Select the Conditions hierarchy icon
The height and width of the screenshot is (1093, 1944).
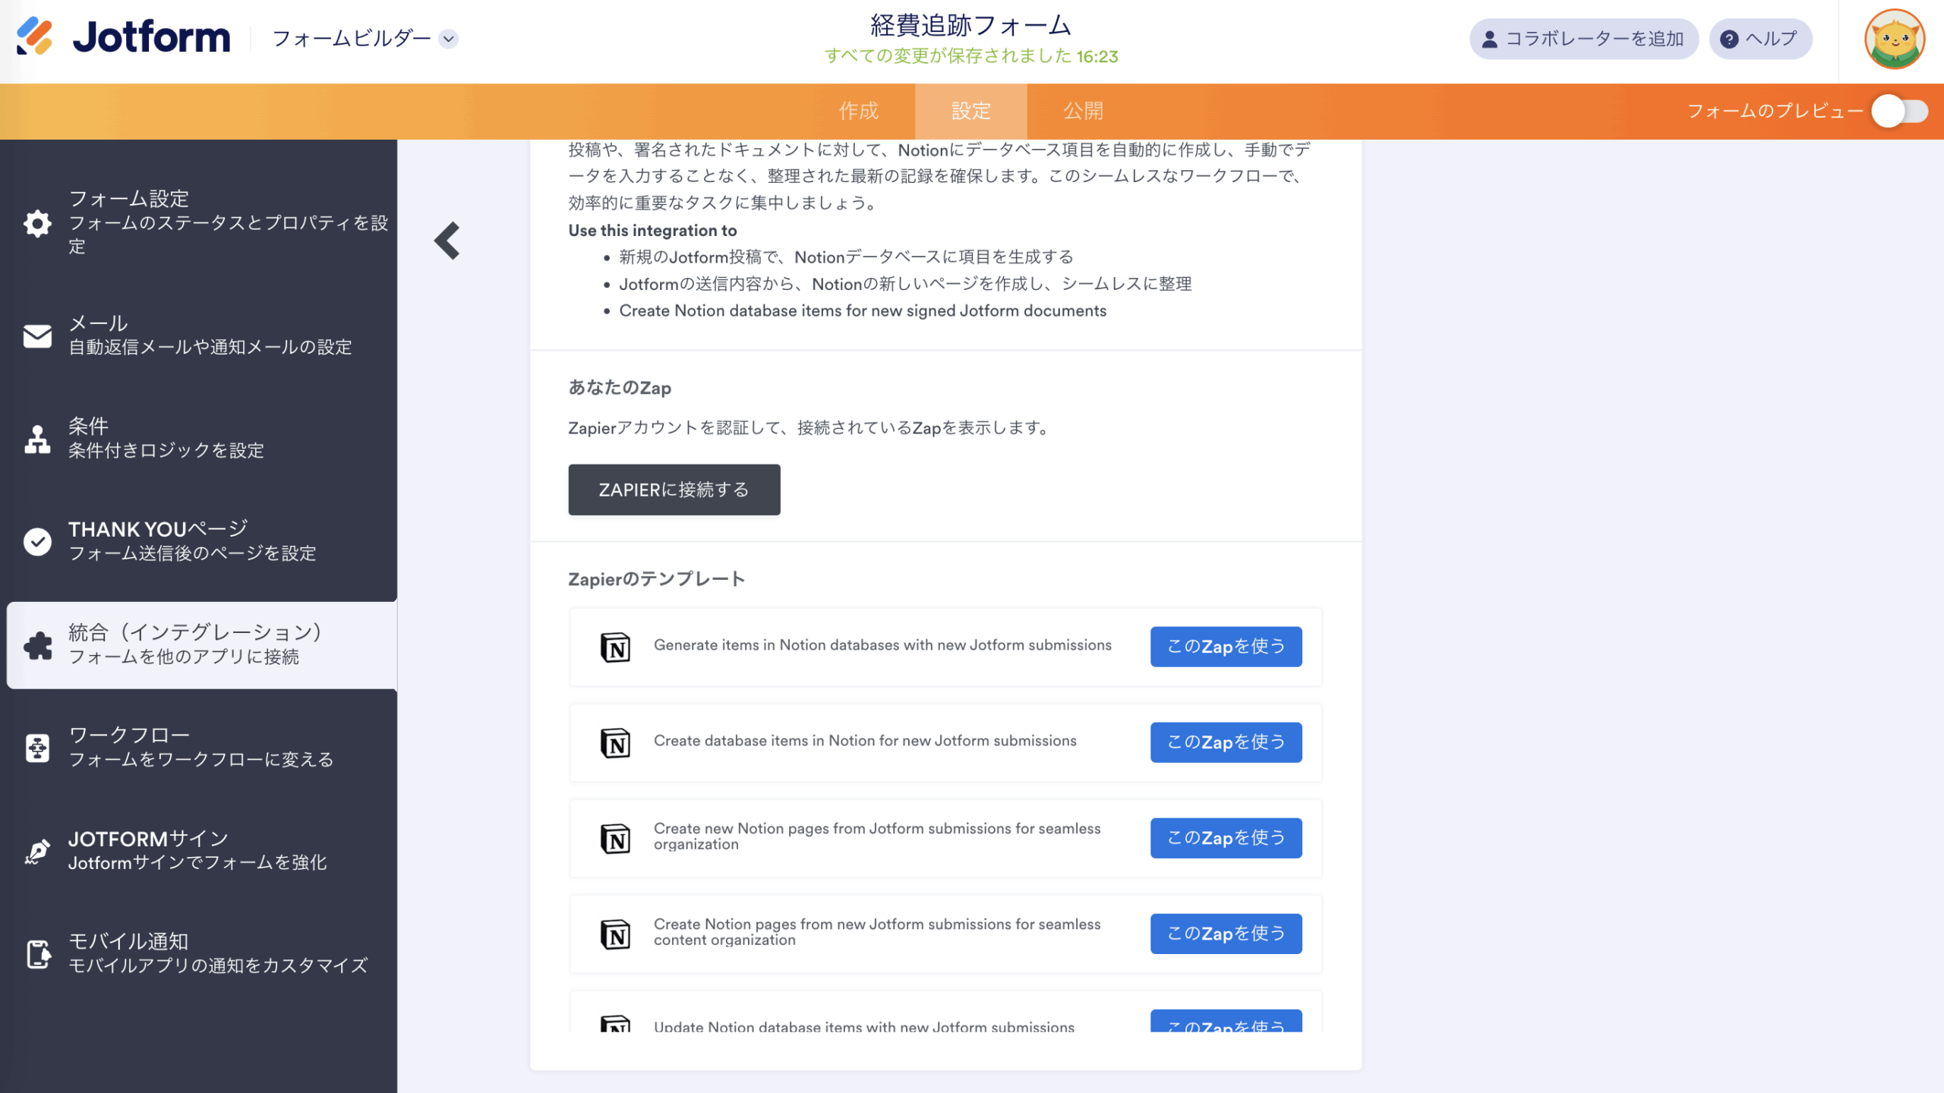[37, 439]
